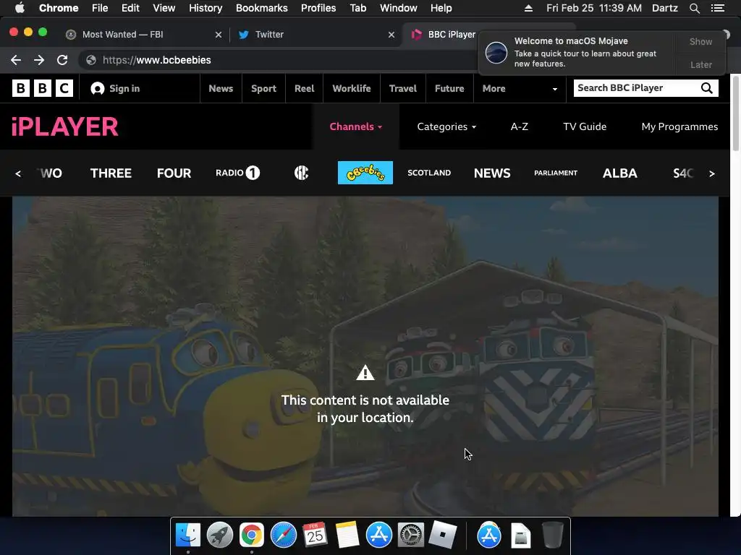
Task: Click the warning triangle icon in the player
Action: coord(365,373)
